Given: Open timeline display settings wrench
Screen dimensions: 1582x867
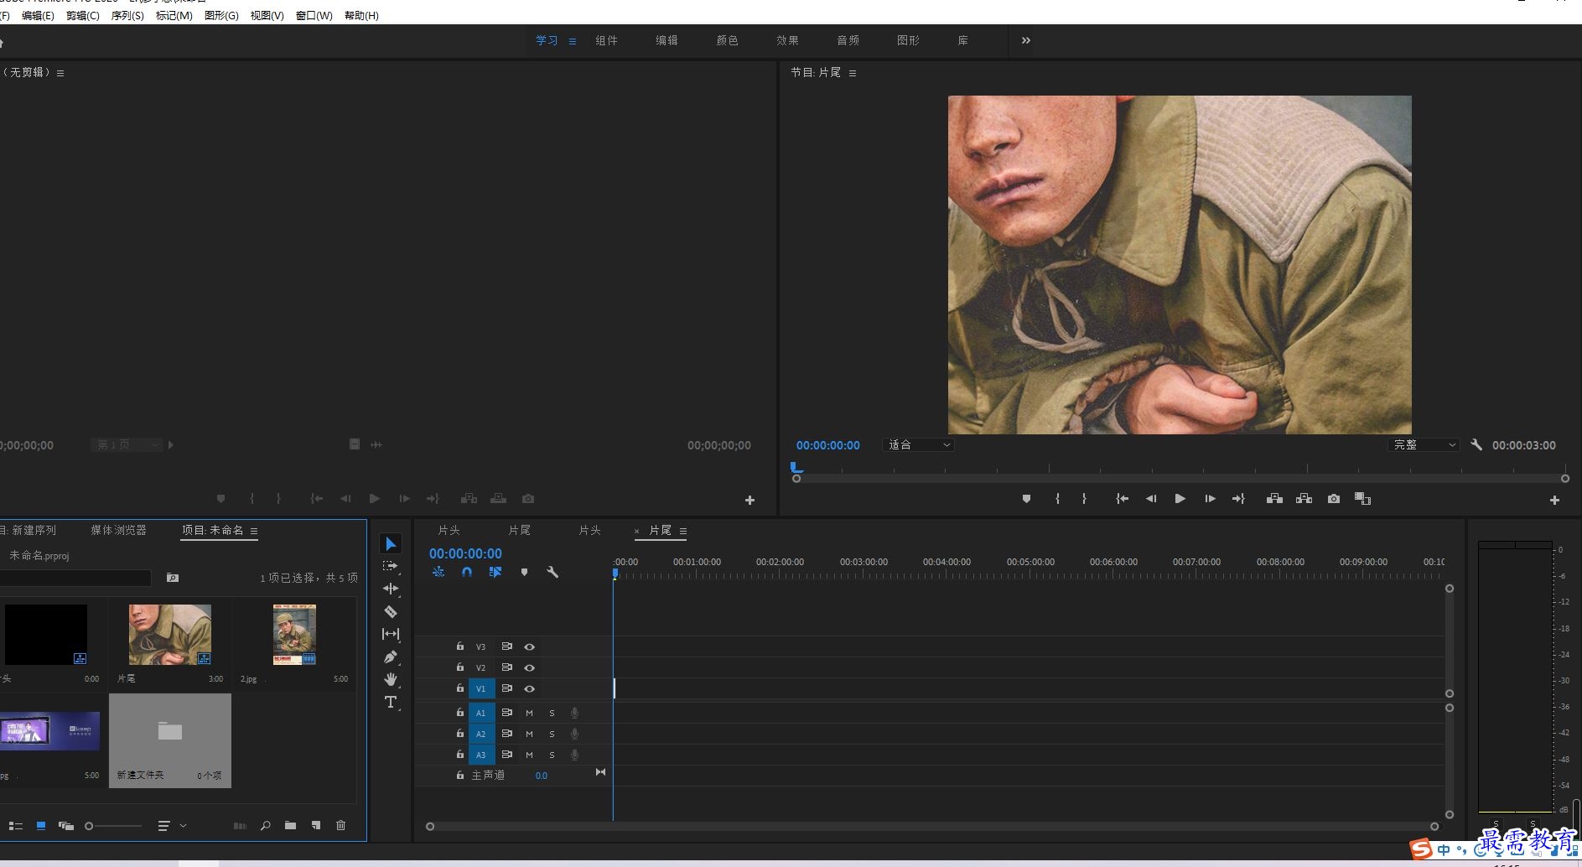Looking at the screenshot, I should [552, 572].
